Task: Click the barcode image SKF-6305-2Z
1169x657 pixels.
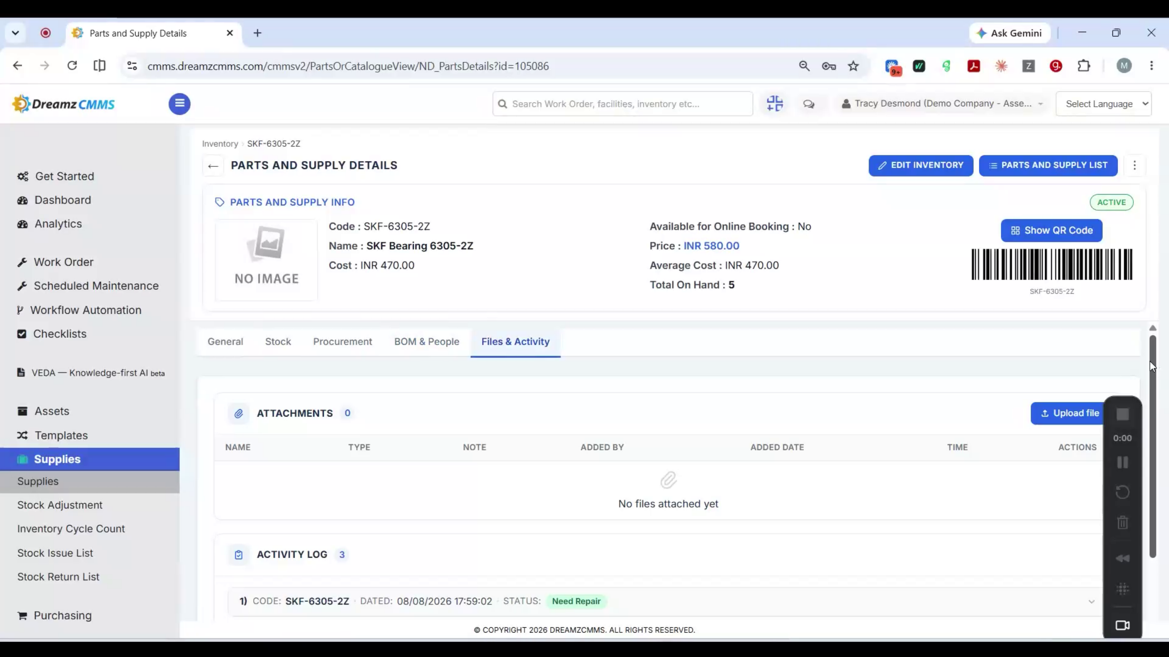Action: coord(1052,264)
